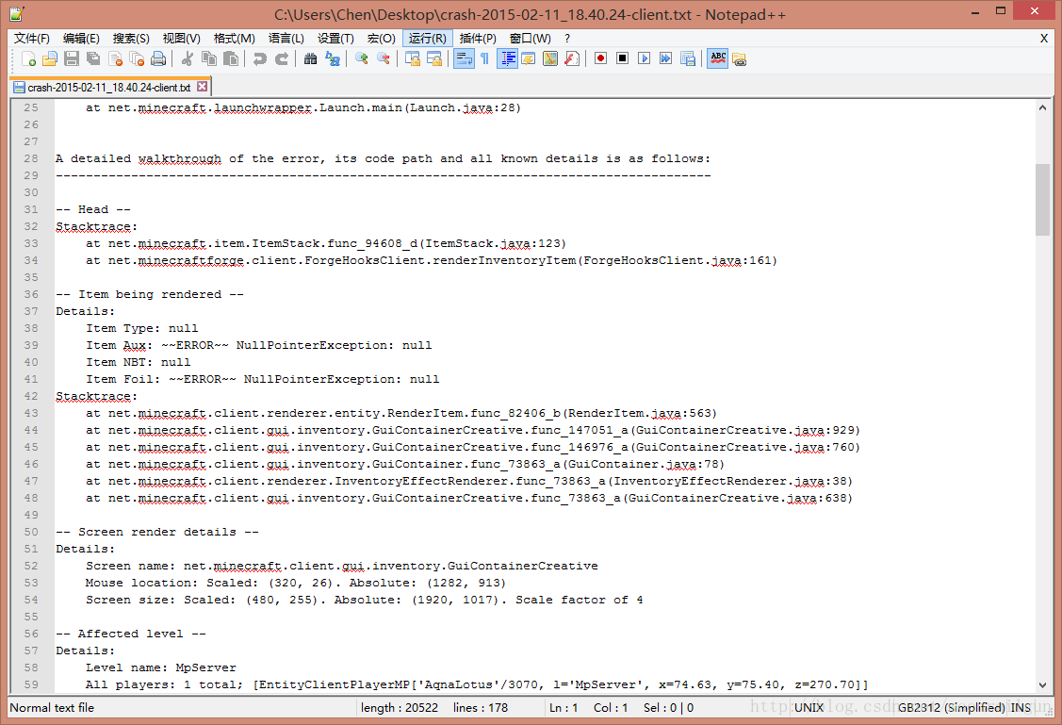This screenshot has width=1062, height=725.
Task: Open the 搜索(S) menu
Action: pyautogui.click(x=131, y=38)
